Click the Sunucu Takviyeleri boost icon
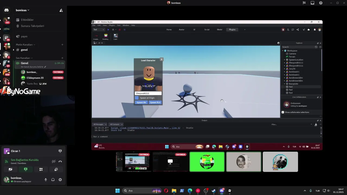The image size is (347, 195). tap(18, 26)
